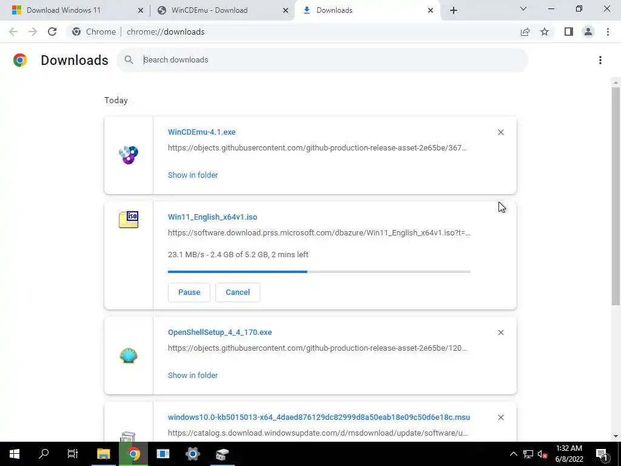Click the Win11 ISO download progress bar
621x466 pixels.
[x=319, y=272]
